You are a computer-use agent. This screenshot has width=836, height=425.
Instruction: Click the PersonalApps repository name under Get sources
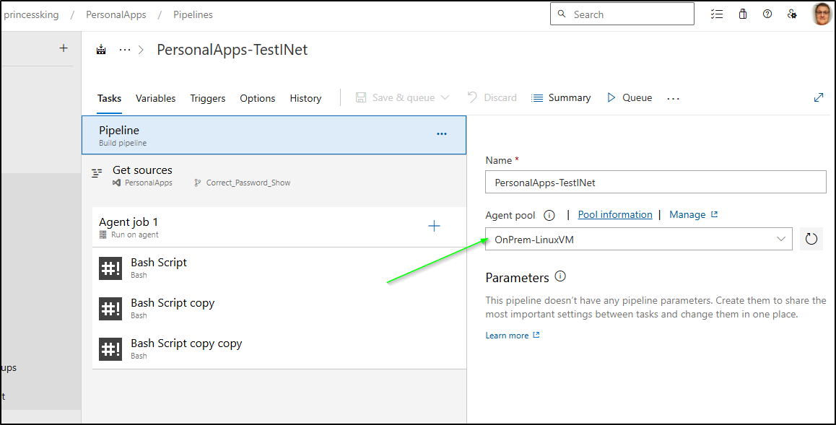coord(148,183)
